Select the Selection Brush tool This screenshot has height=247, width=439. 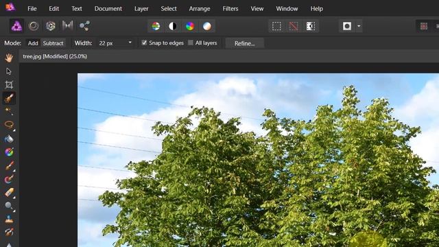coord(9,98)
